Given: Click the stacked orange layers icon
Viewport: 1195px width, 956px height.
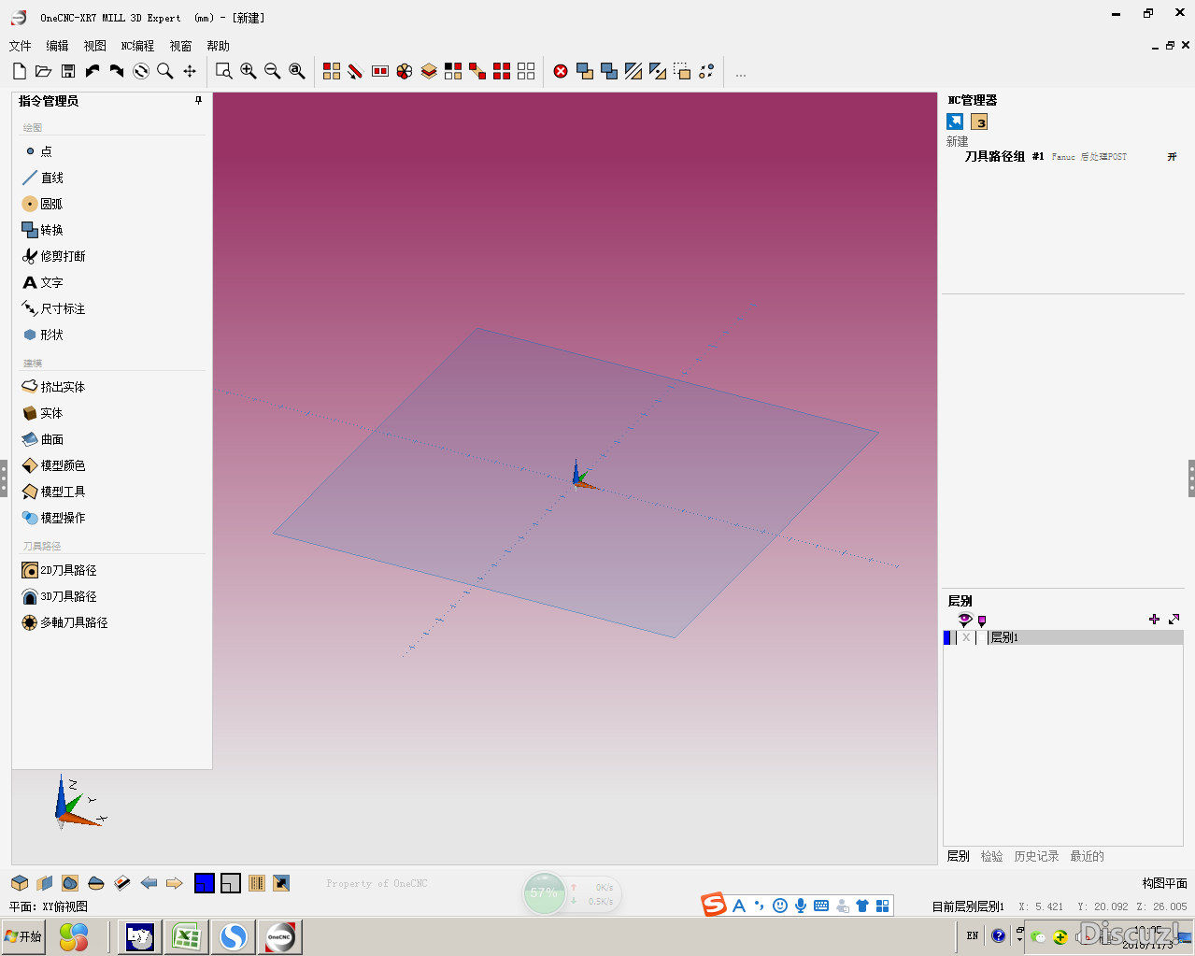Looking at the screenshot, I should pyautogui.click(x=429, y=71).
